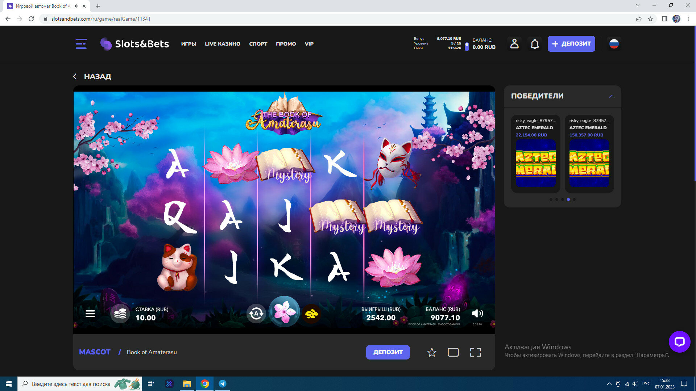Click the НАЗАД back link
Screen dimensions: 696x391
[93, 76]
